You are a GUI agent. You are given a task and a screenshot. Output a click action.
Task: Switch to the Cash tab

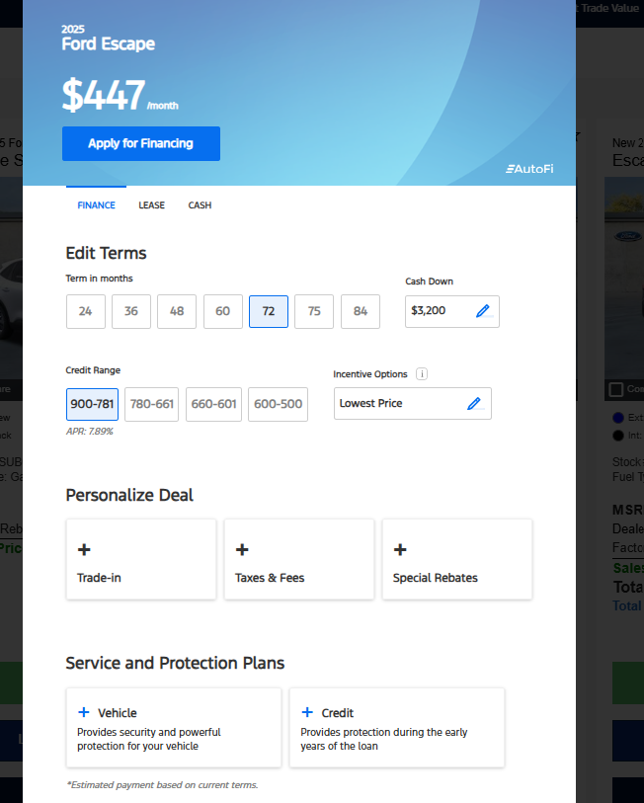[x=200, y=205]
